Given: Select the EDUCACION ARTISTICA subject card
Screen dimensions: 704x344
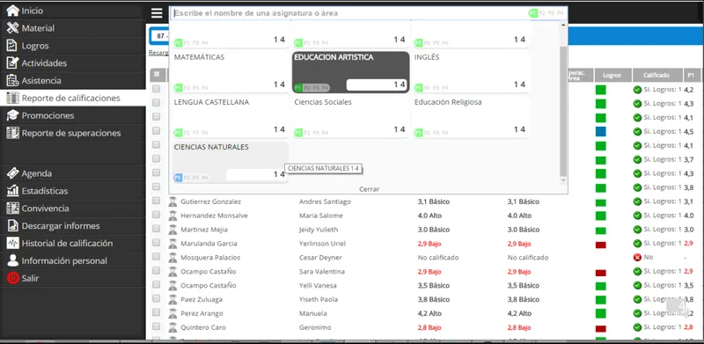Looking at the screenshot, I should (350, 72).
